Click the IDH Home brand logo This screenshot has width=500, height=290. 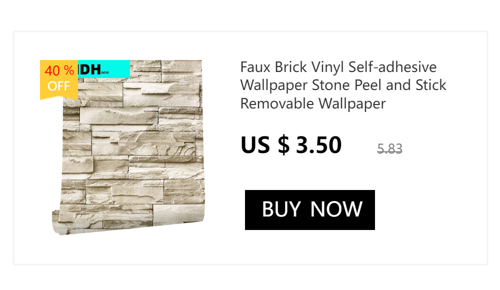[92, 70]
